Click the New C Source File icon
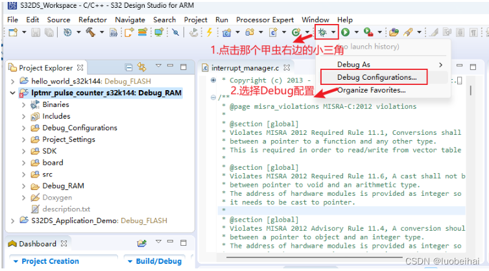This screenshot has height=271, width=489. (x=273, y=32)
